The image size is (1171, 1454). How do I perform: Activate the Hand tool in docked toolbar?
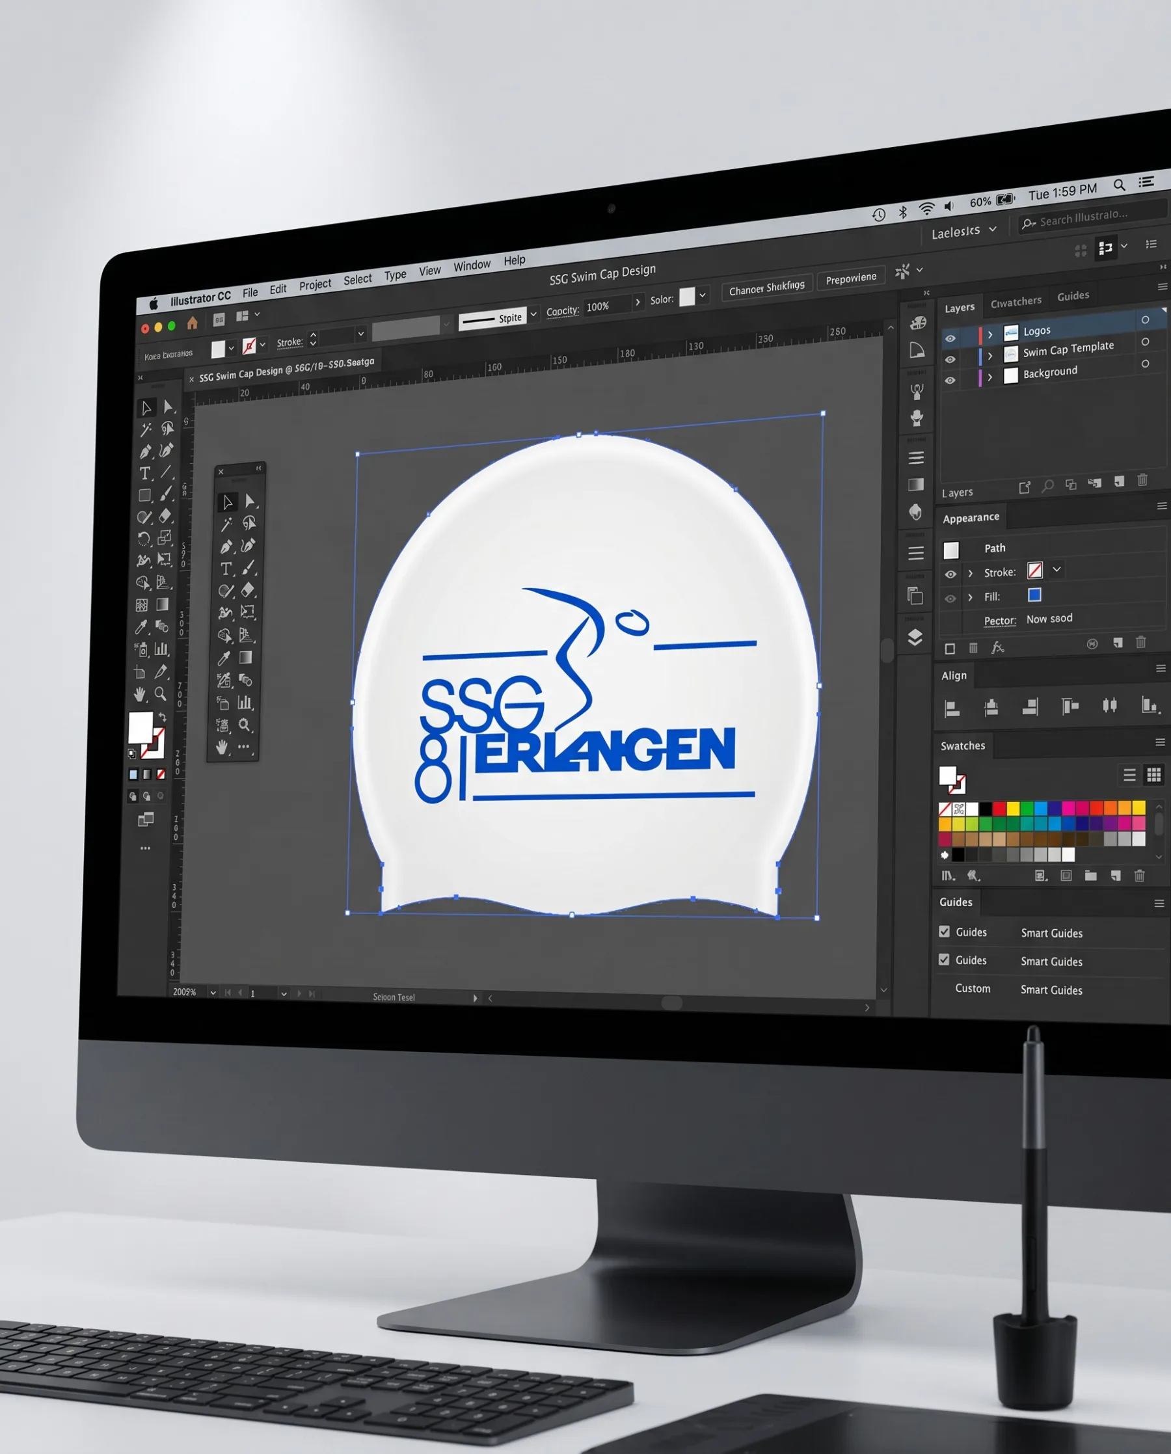[140, 694]
